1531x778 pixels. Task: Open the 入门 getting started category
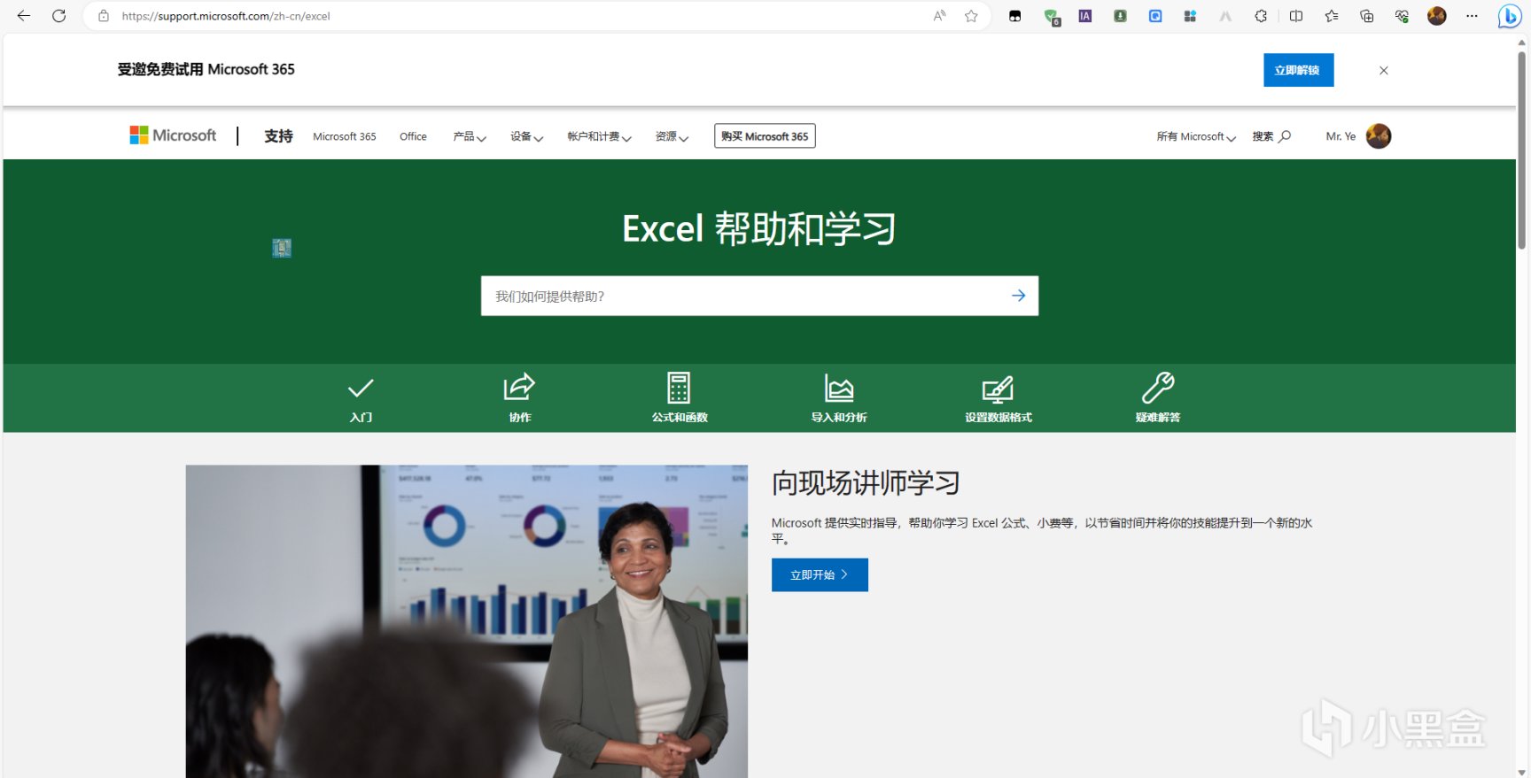(x=361, y=399)
